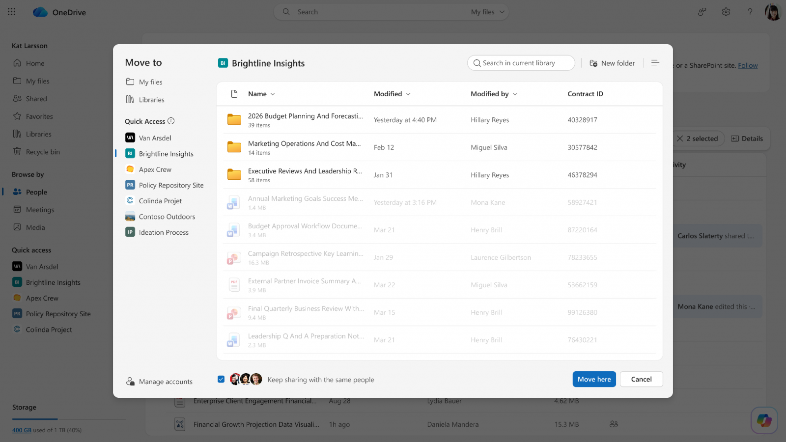Uncheck Keep sharing with the same people
The image size is (786, 442).
(x=221, y=379)
